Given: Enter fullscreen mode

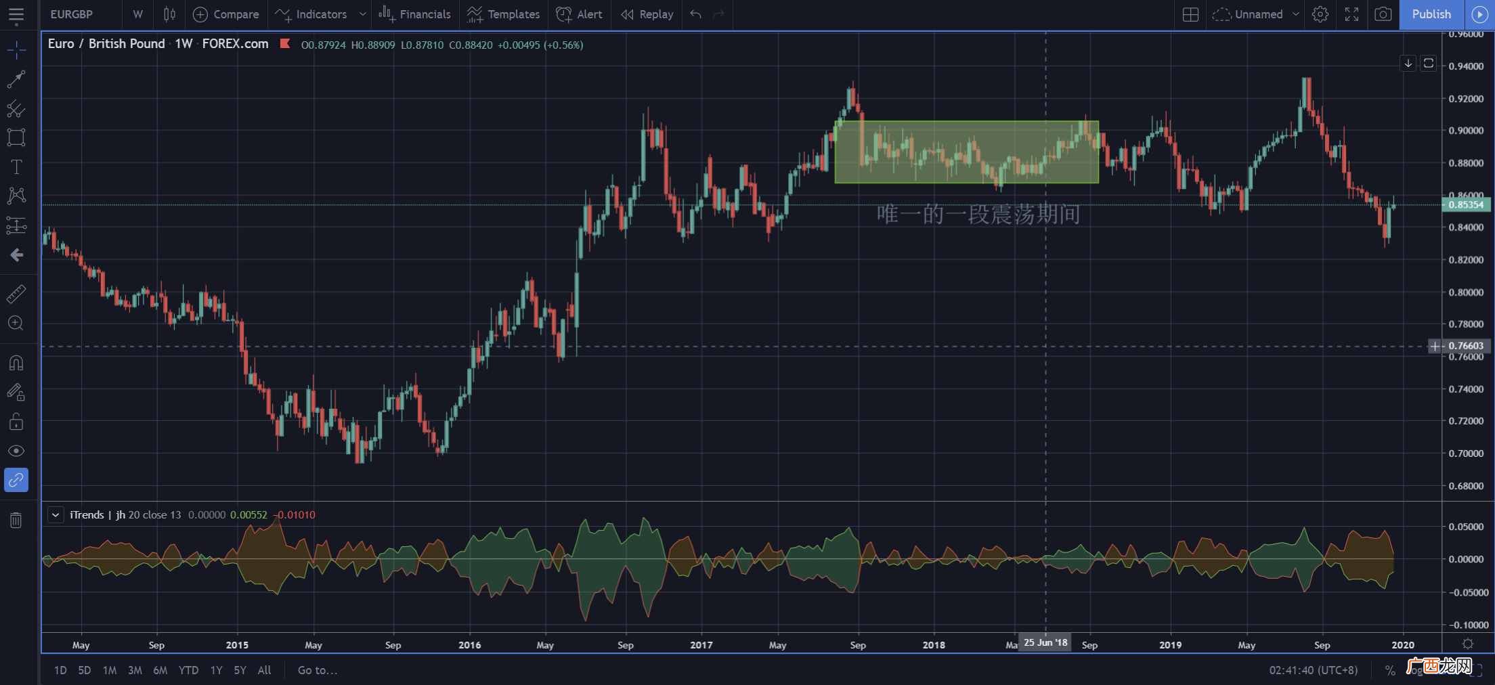Looking at the screenshot, I should coord(1351,14).
